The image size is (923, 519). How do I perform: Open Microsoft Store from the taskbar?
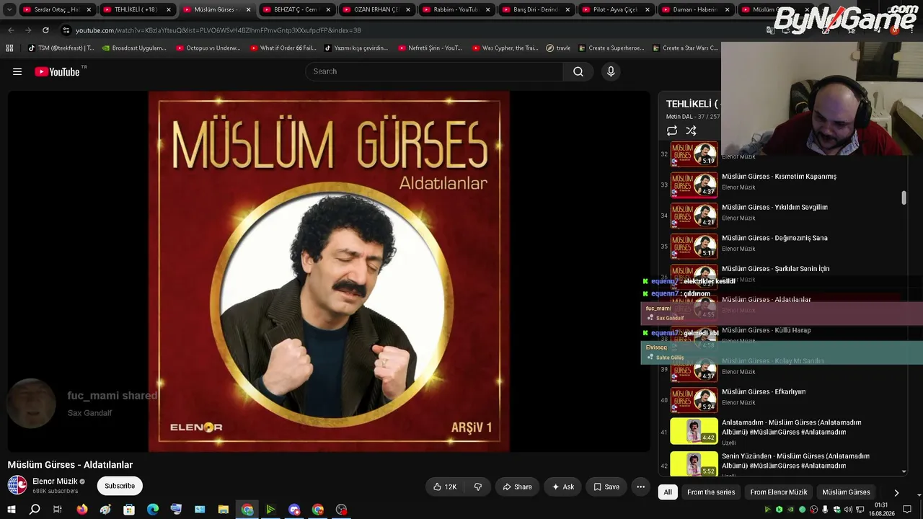click(x=129, y=510)
